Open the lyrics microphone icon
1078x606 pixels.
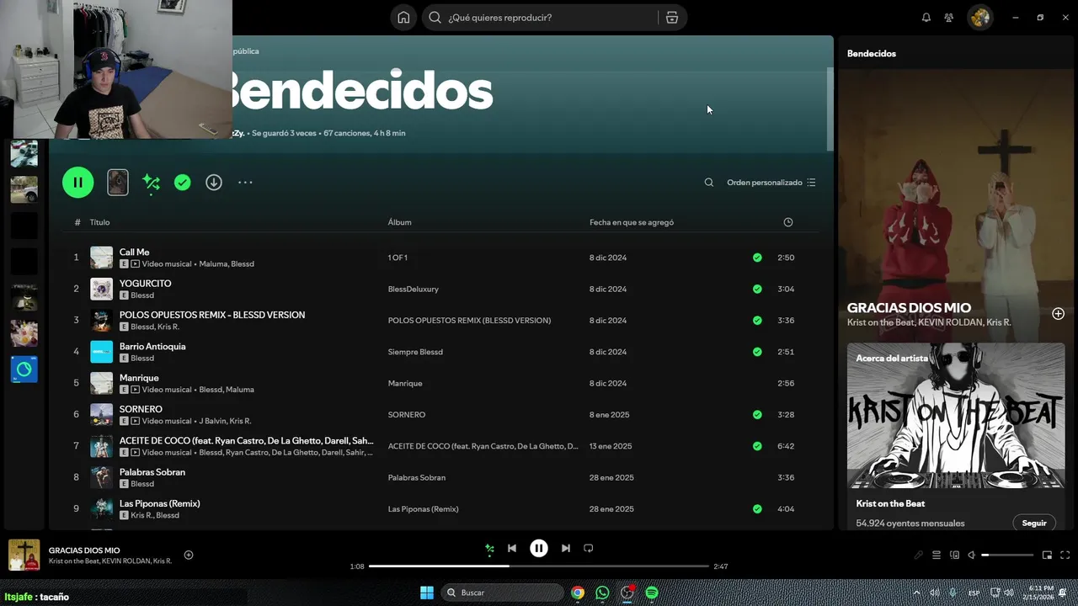point(919,555)
